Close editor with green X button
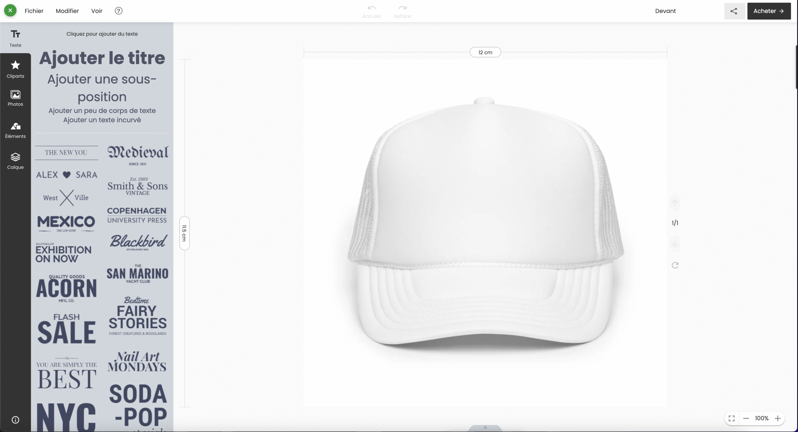 coord(10,11)
